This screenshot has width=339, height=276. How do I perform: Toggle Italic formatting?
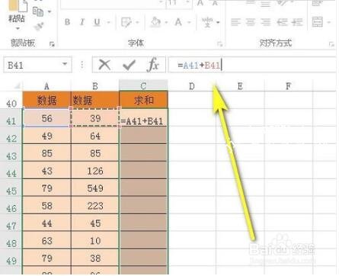82,22
